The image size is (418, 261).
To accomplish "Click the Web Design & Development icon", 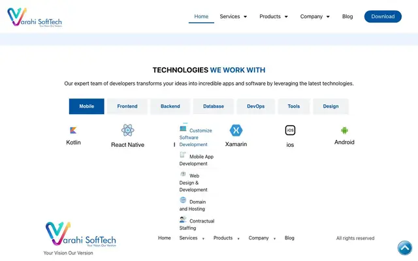I will [x=183, y=174].
